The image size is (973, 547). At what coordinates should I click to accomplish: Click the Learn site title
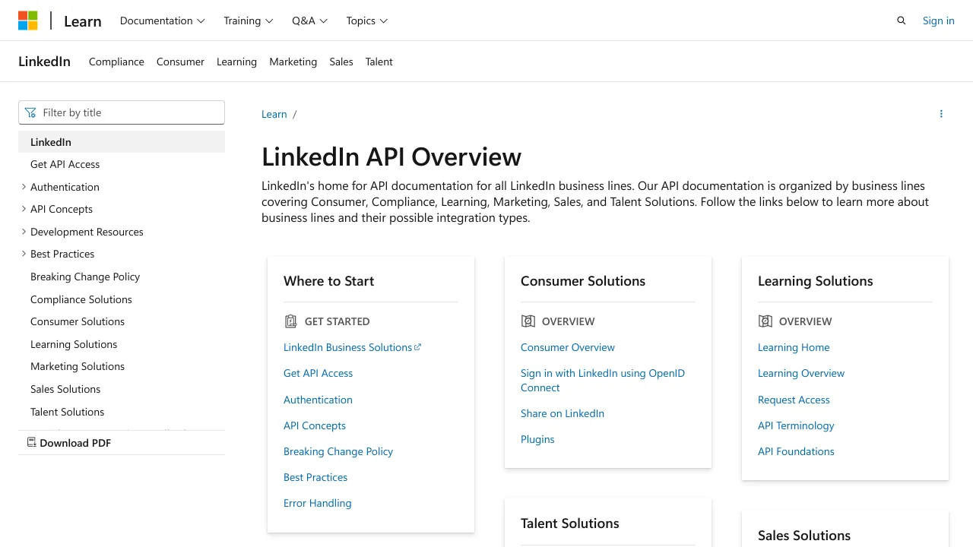[x=83, y=21]
